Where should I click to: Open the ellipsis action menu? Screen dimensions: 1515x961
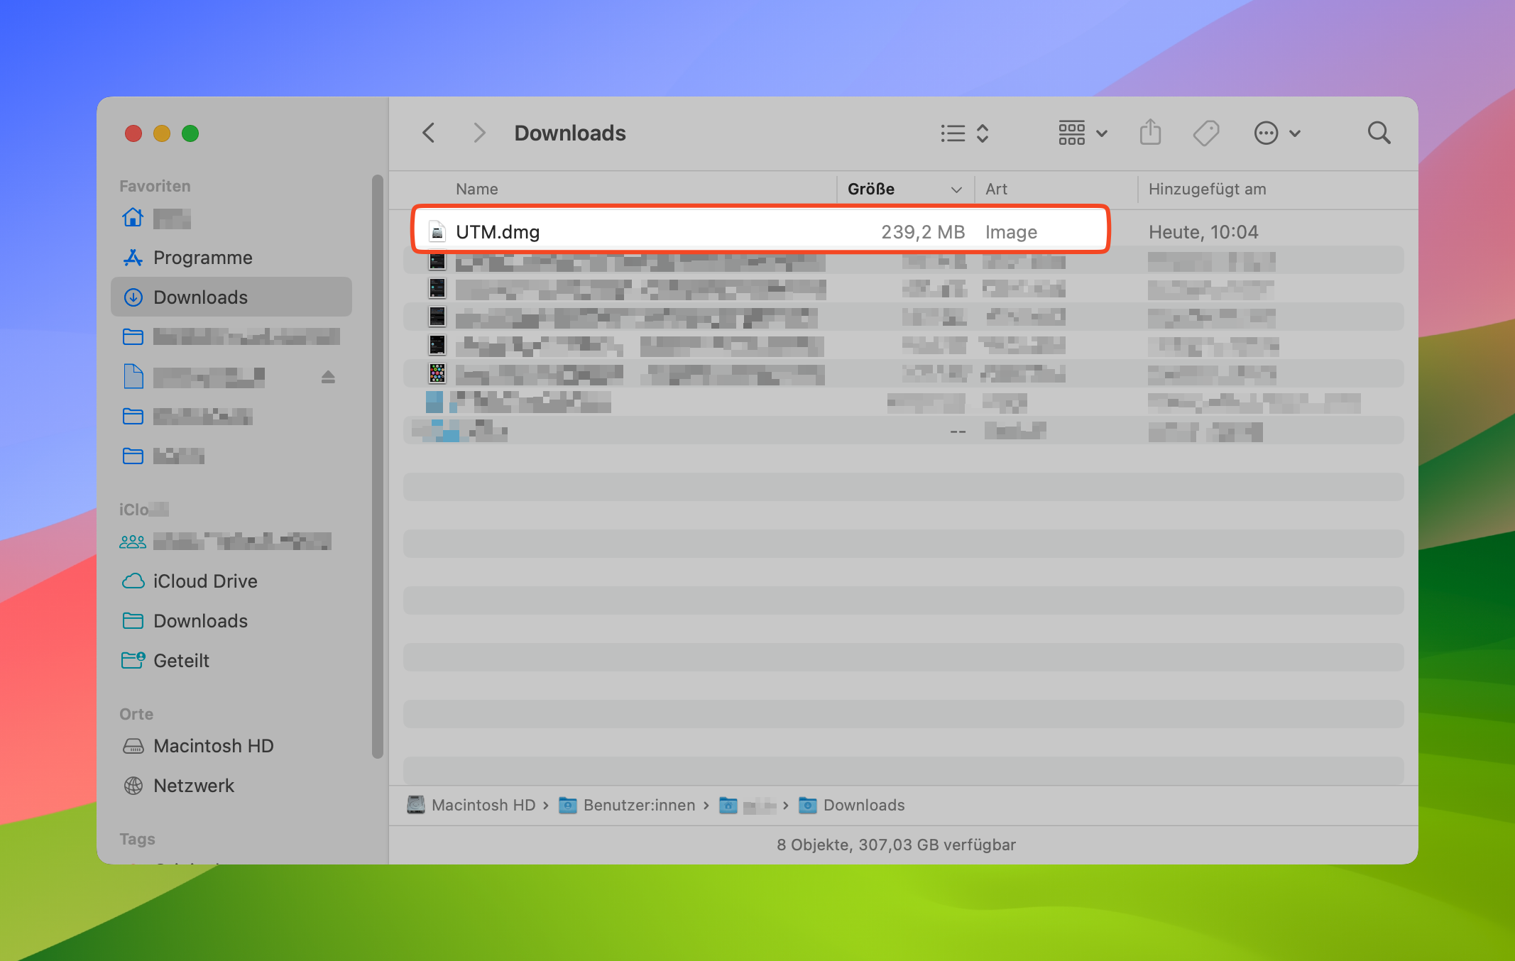click(x=1276, y=133)
